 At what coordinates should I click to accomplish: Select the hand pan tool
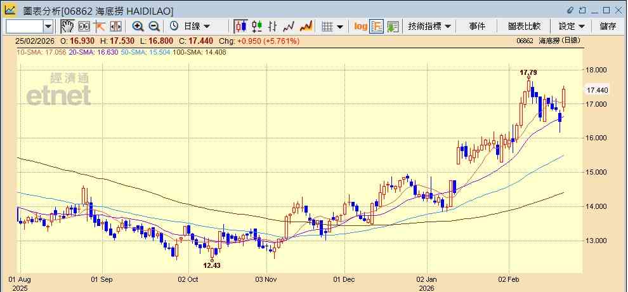pyautogui.click(x=67, y=27)
